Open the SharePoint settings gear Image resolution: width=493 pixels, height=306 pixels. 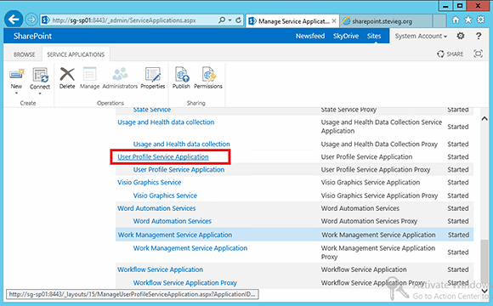(461, 36)
